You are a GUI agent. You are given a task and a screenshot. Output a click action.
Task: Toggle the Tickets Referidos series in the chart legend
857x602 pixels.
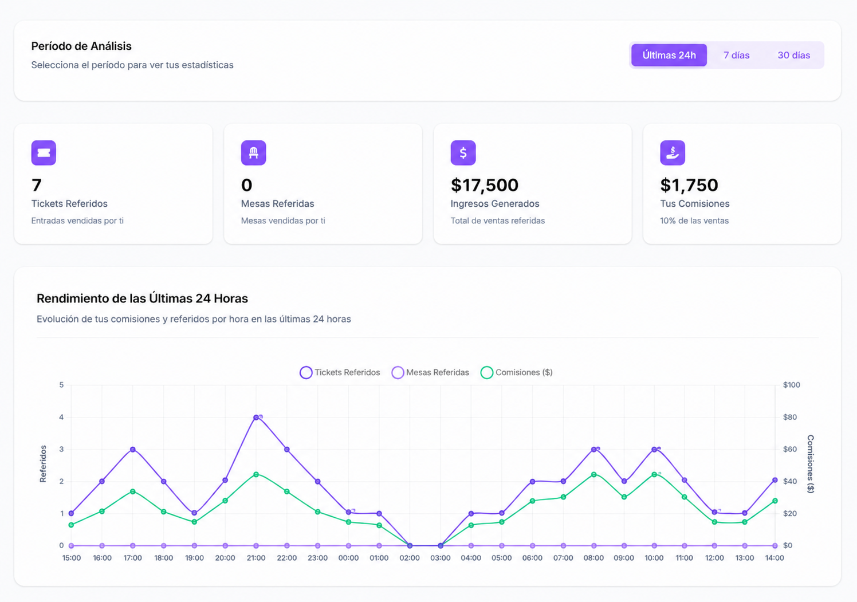point(340,372)
